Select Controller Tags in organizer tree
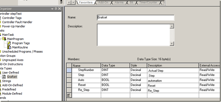This screenshot has width=221, height=102. 12,18
